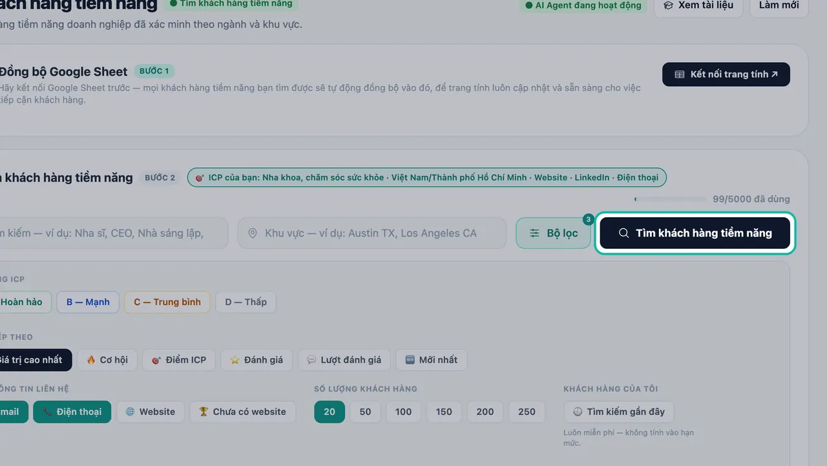Click the sliders icon on Bộ lọc

[534, 233]
